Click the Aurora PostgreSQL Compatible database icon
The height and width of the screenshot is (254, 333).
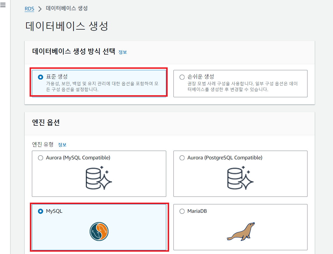[240, 178]
